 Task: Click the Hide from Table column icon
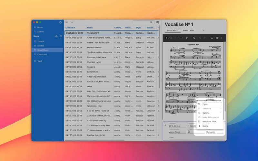[199, 122]
